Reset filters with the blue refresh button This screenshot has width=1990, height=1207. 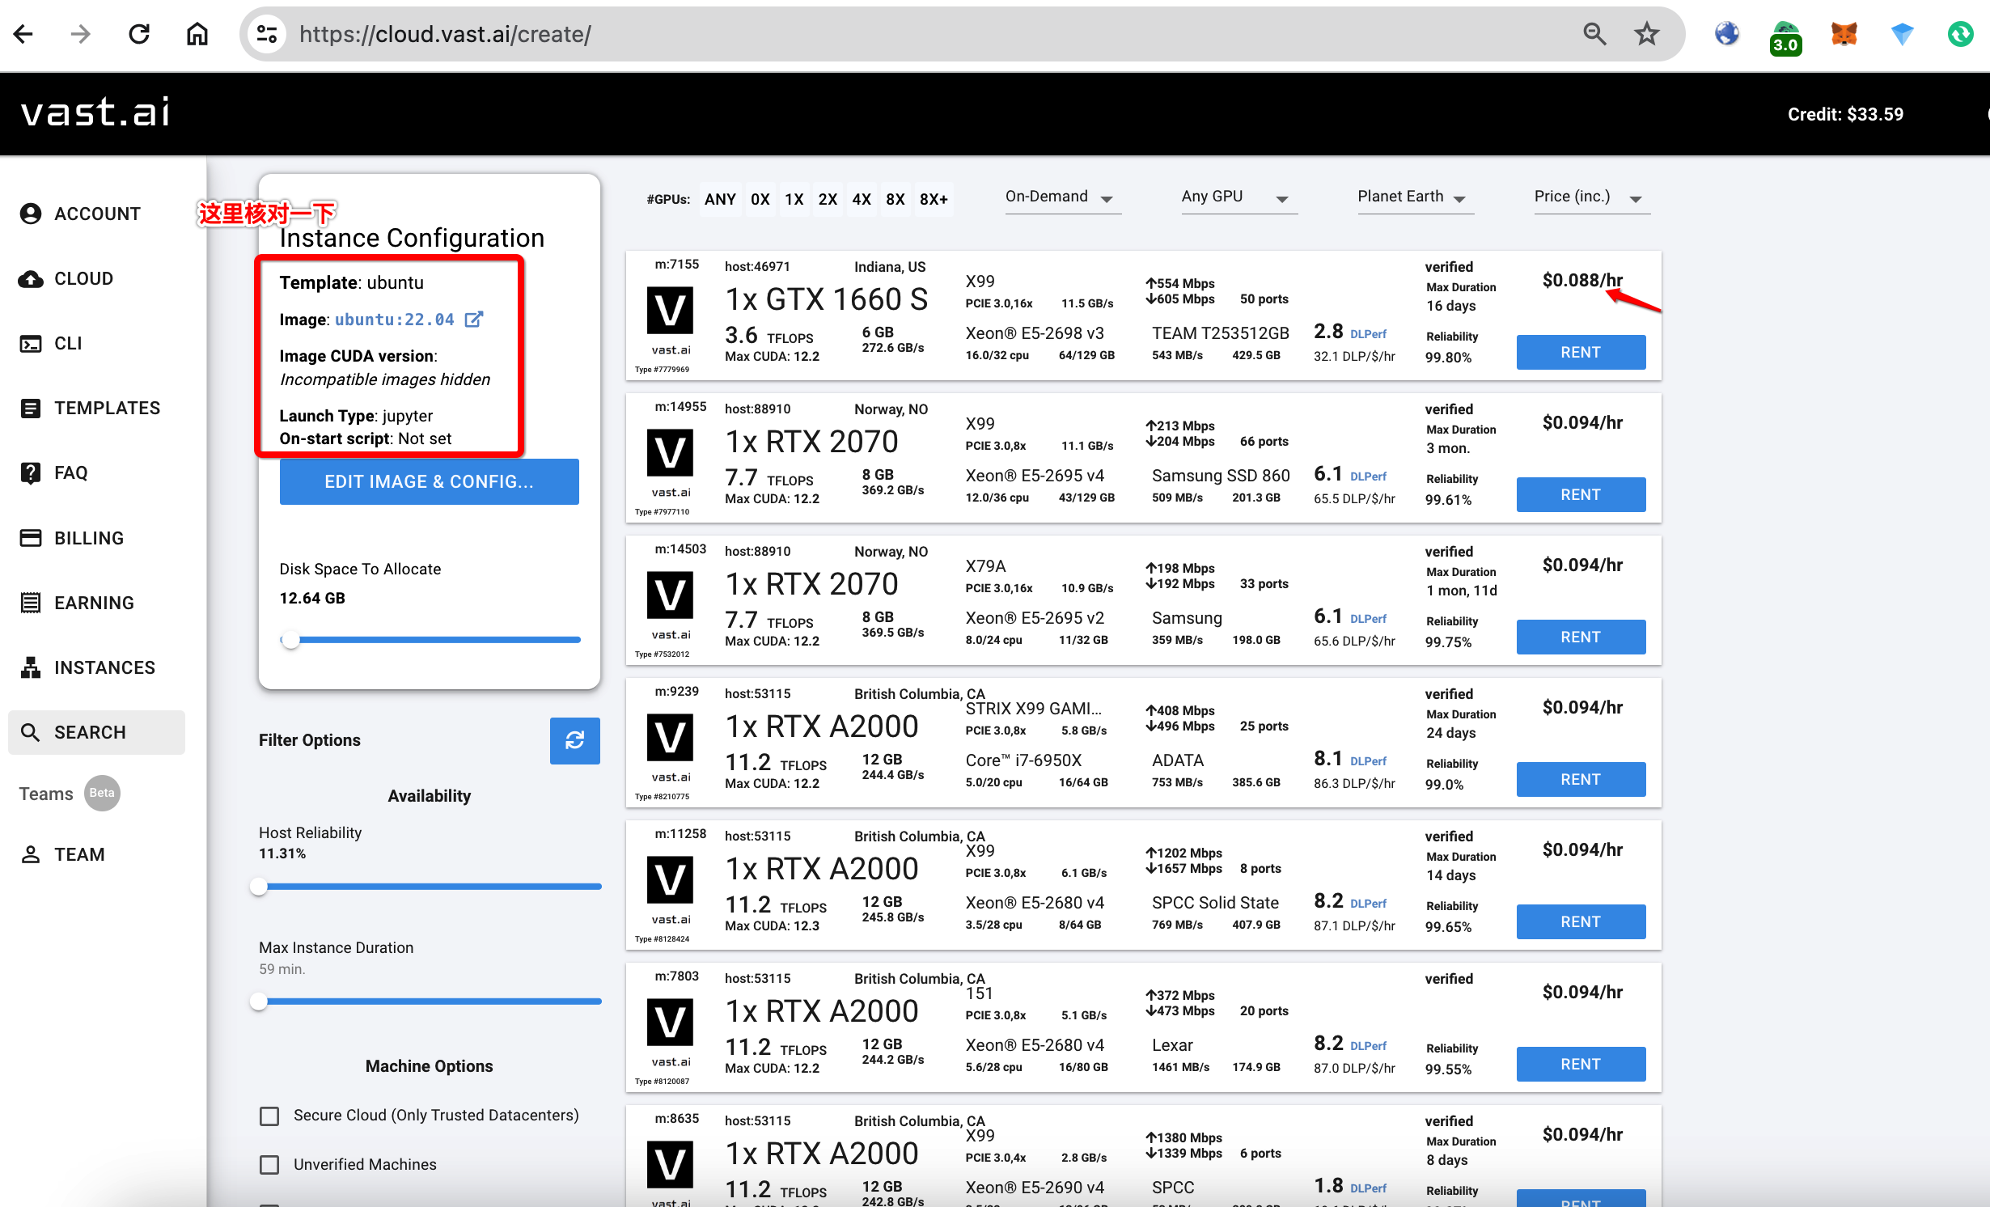(x=574, y=740)
